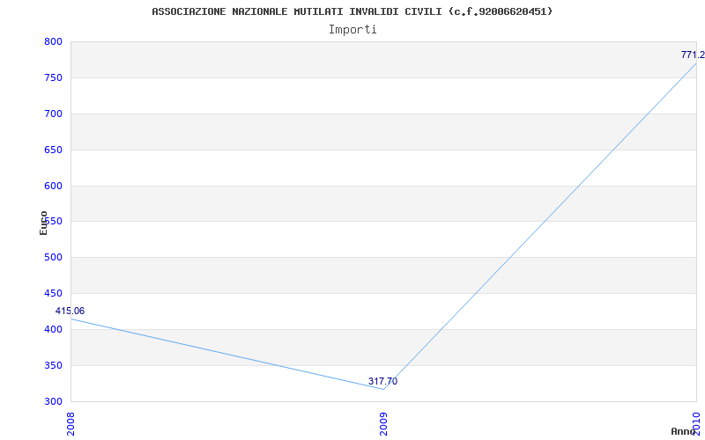This screenshot has width=705, height=440.
Task: Click the 600 y-axis tick label
Action: (53, 186)
